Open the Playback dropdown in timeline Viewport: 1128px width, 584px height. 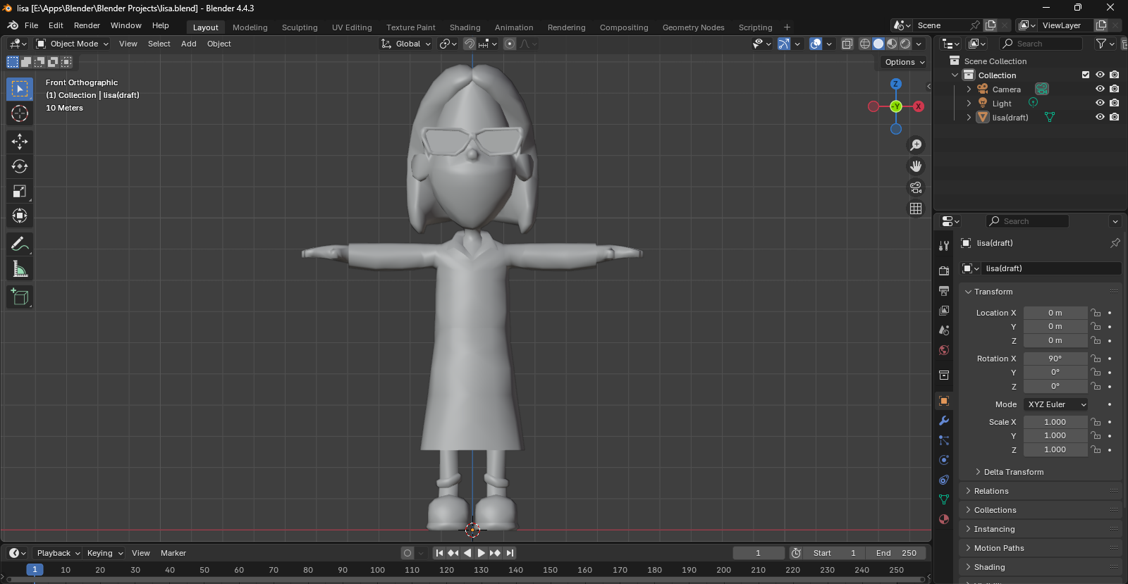point(58,553)
